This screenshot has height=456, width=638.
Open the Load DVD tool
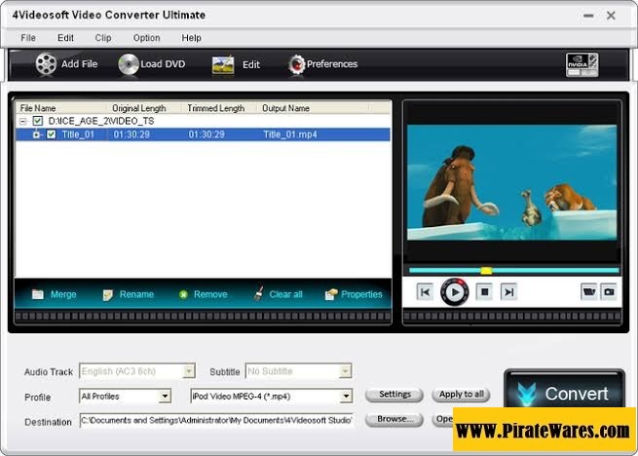click(129, 64)
